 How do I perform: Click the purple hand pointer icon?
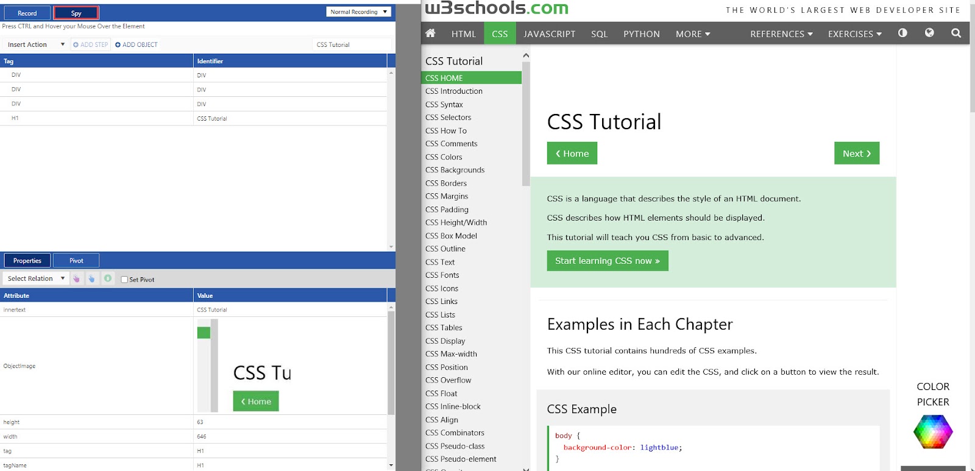(x=77, y=278)
